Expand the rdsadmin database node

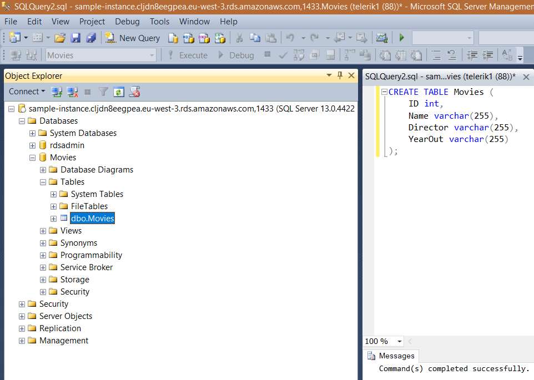[x=32, y=145]
